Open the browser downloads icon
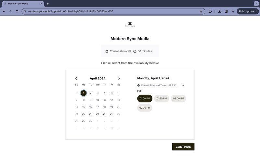The width and height of the screenshot is (260, 162). coord(220,11)
